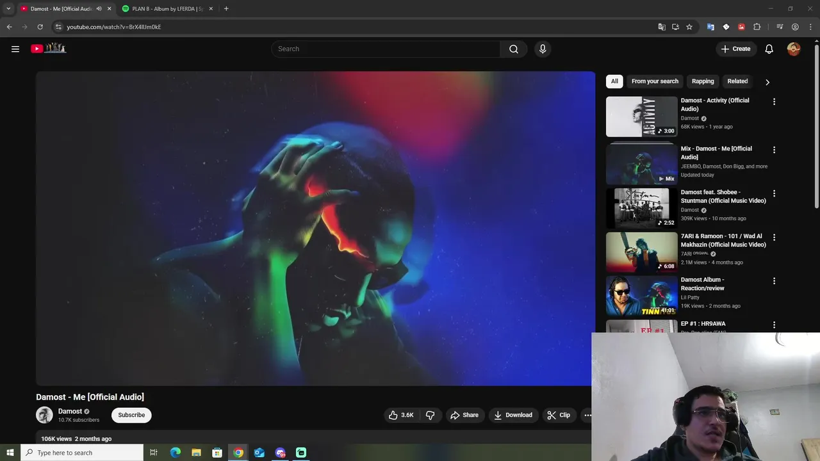Like the video with thumbs up
The width and height of the screenshot is (820, 461).
point(401,415)
